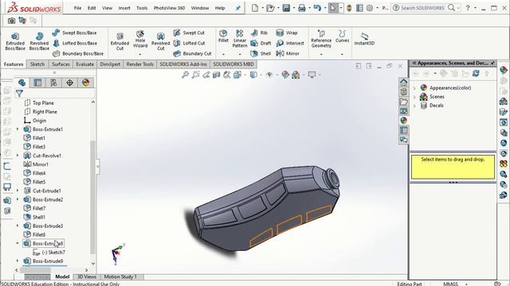Click the Boundary Cut tool
The image size is (510, 286).
[192, 53]
